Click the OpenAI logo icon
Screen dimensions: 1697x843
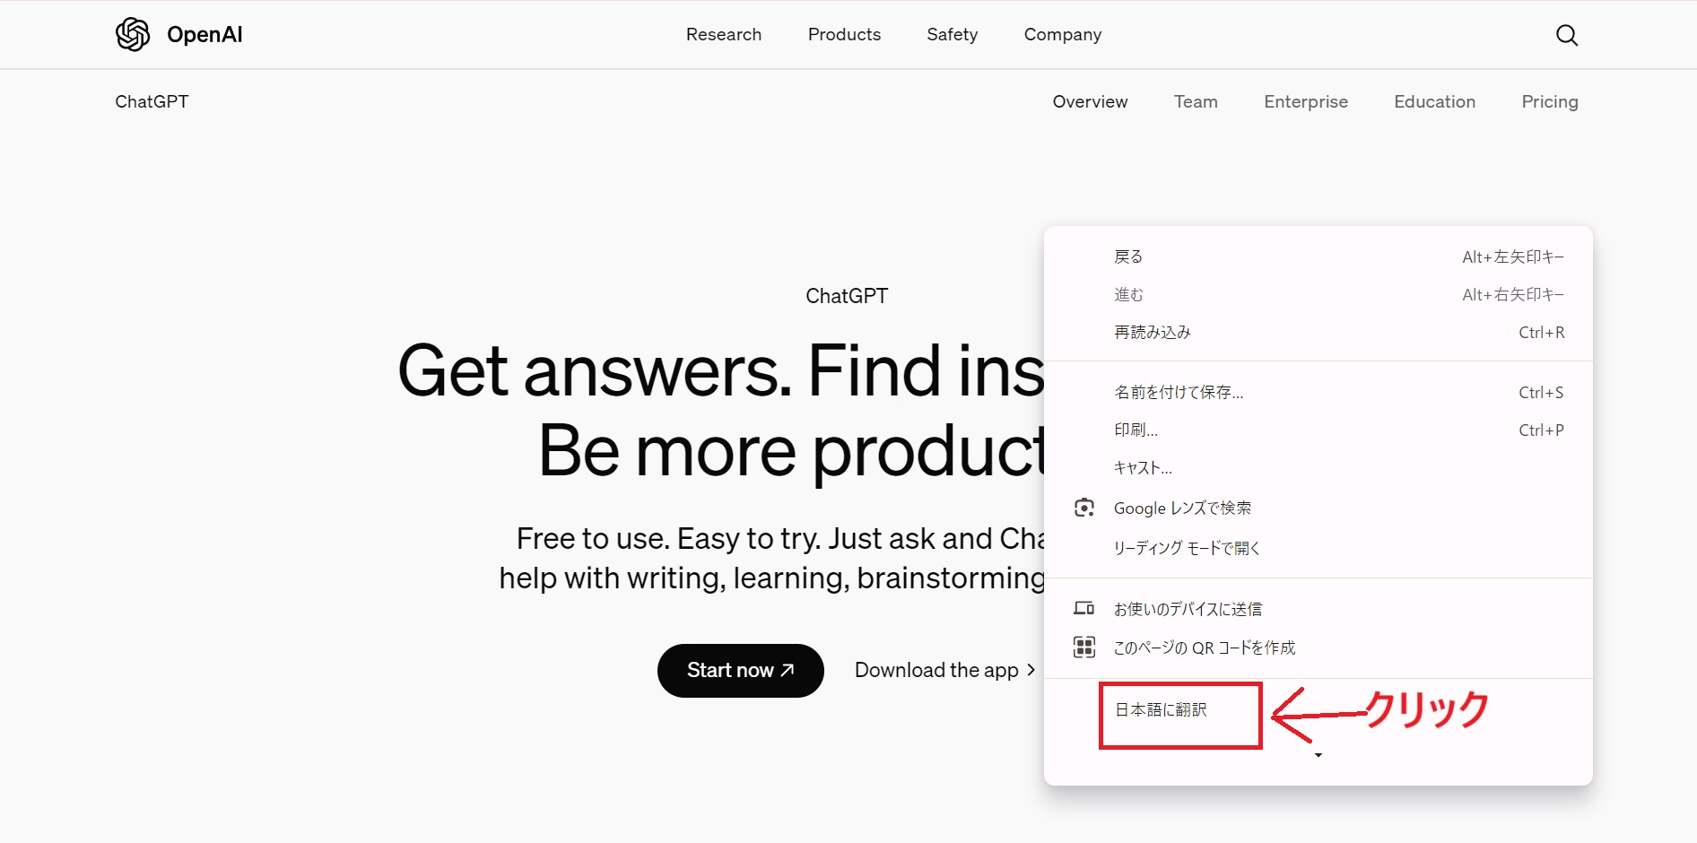coord(133,34)
